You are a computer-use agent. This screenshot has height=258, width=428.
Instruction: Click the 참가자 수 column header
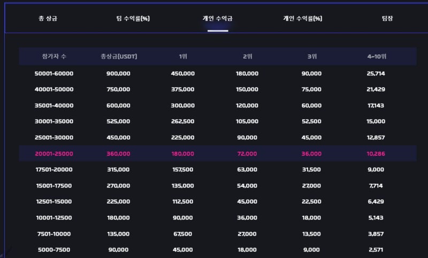click(54, 57)
